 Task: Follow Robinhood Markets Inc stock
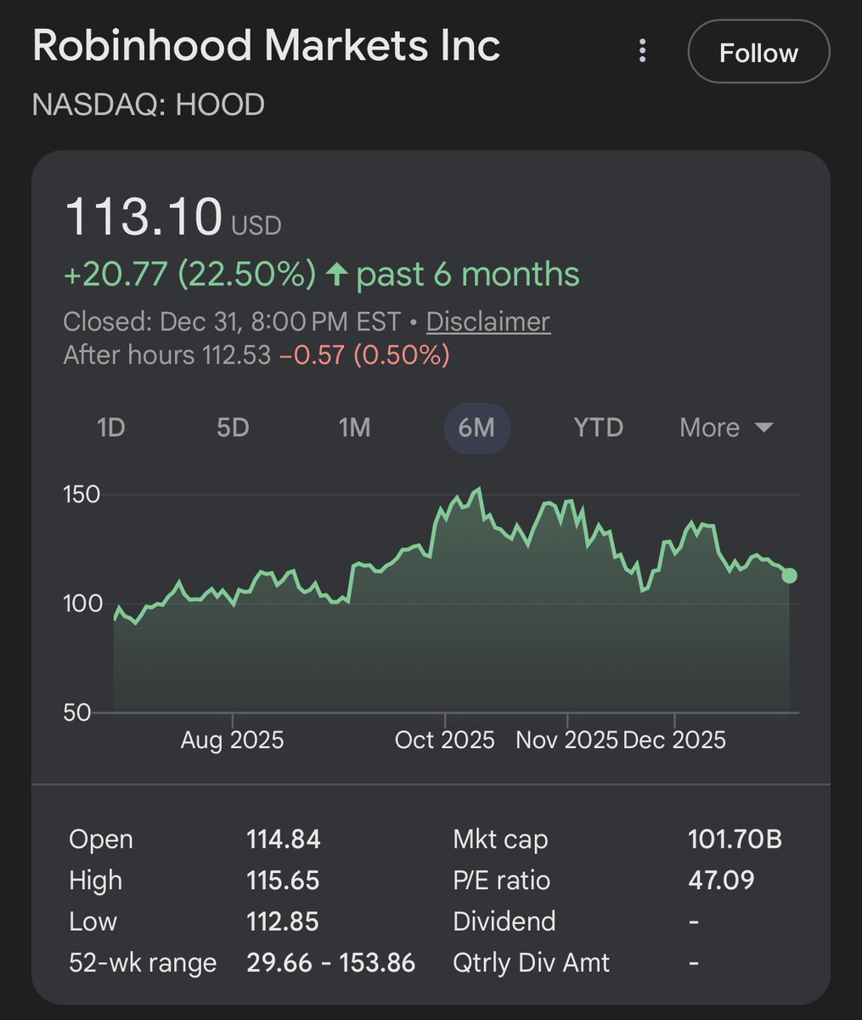coord(758,53)
